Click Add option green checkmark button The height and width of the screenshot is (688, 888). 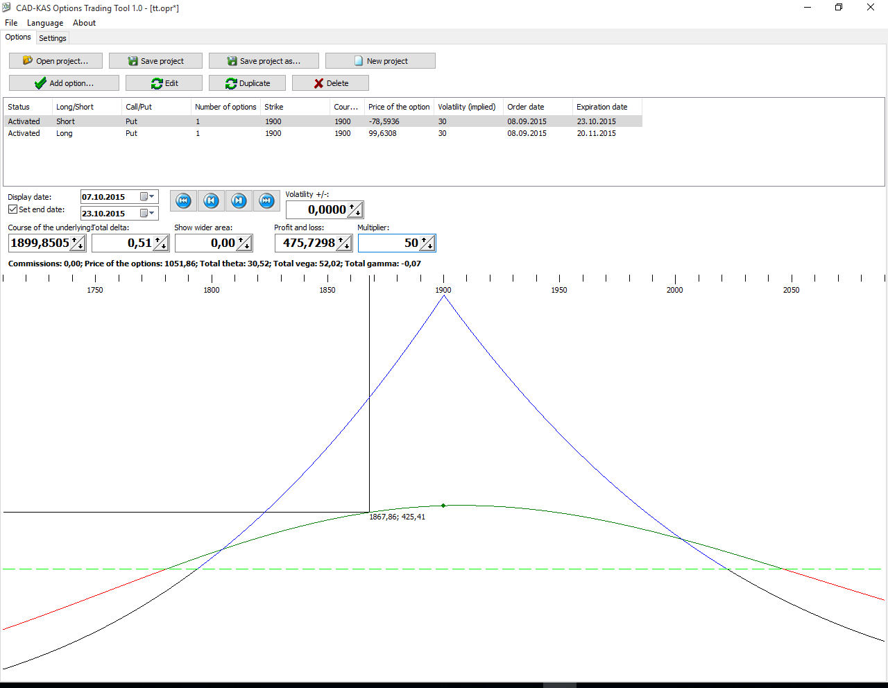[x=64, y=83]
